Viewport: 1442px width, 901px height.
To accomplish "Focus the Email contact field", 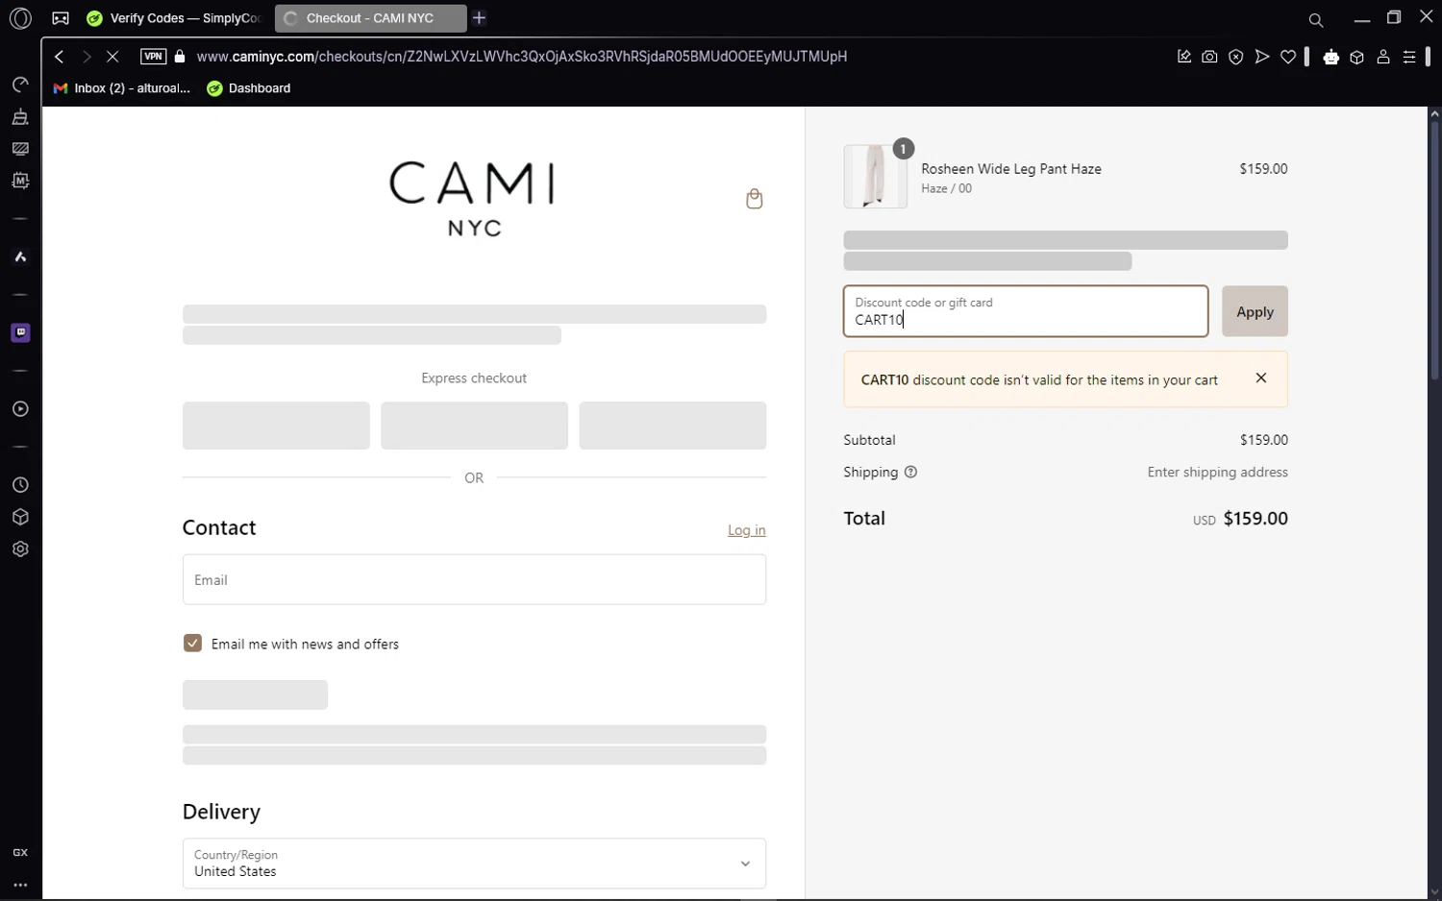I will (x=474, y=579).
